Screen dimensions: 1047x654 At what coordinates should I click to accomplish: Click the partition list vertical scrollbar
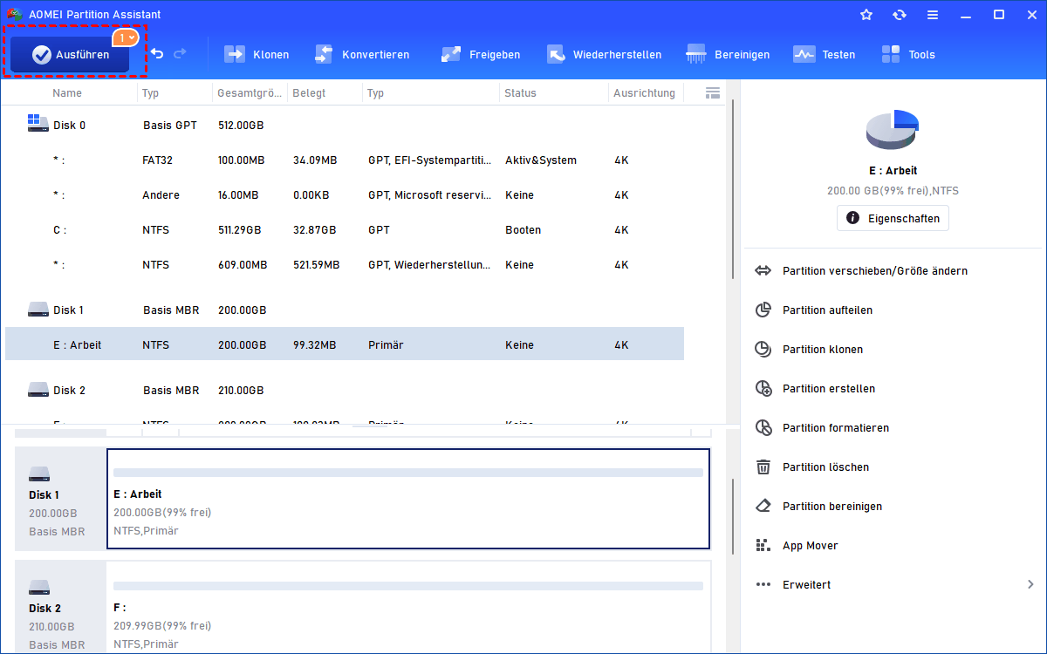tap(732, 188)
